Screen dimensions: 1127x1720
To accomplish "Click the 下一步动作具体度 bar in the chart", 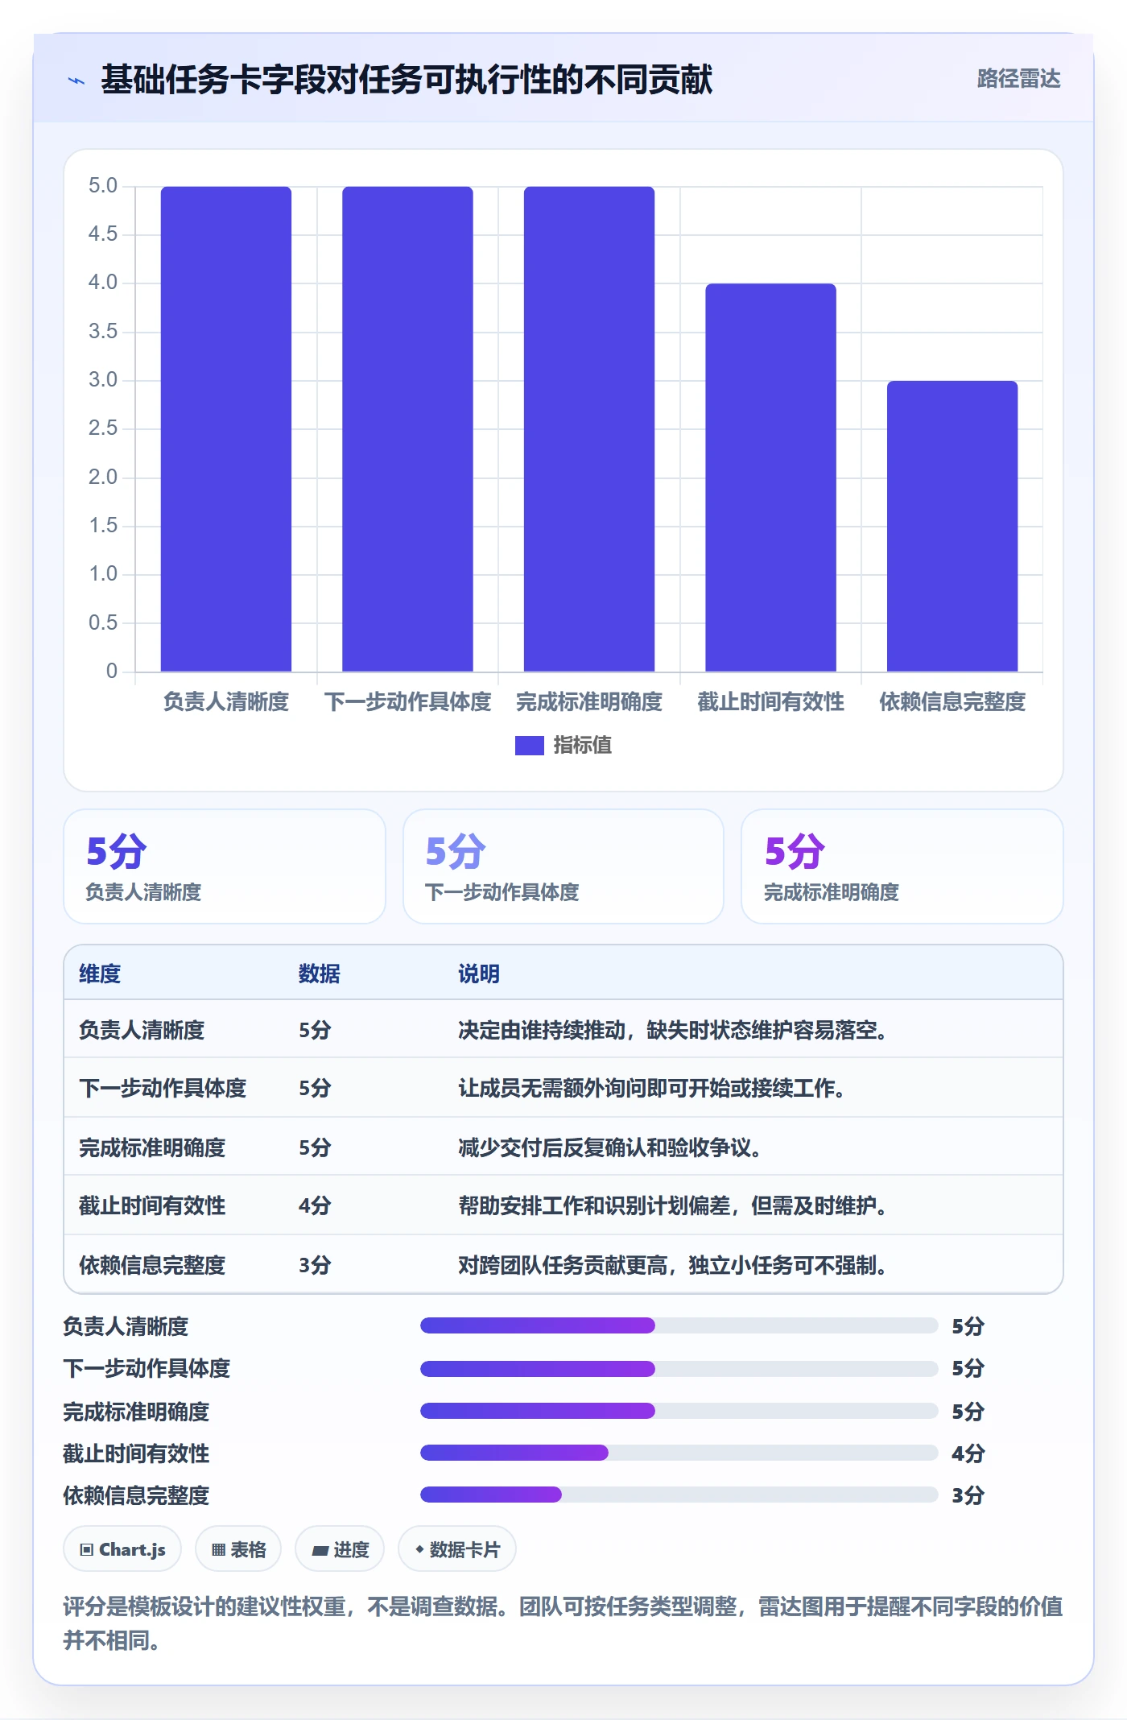I will (x=407, y=428).
